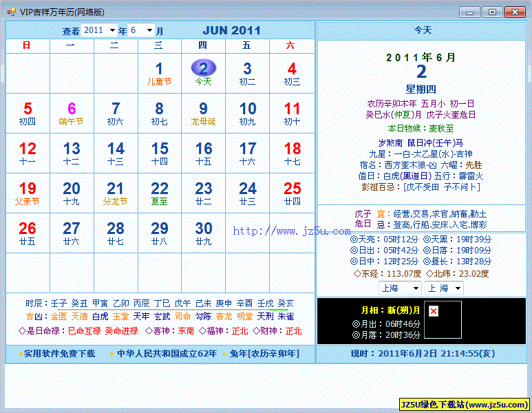
Task: Pick June 22 夏至 in the calendar
Action: (x=160, y=193)
